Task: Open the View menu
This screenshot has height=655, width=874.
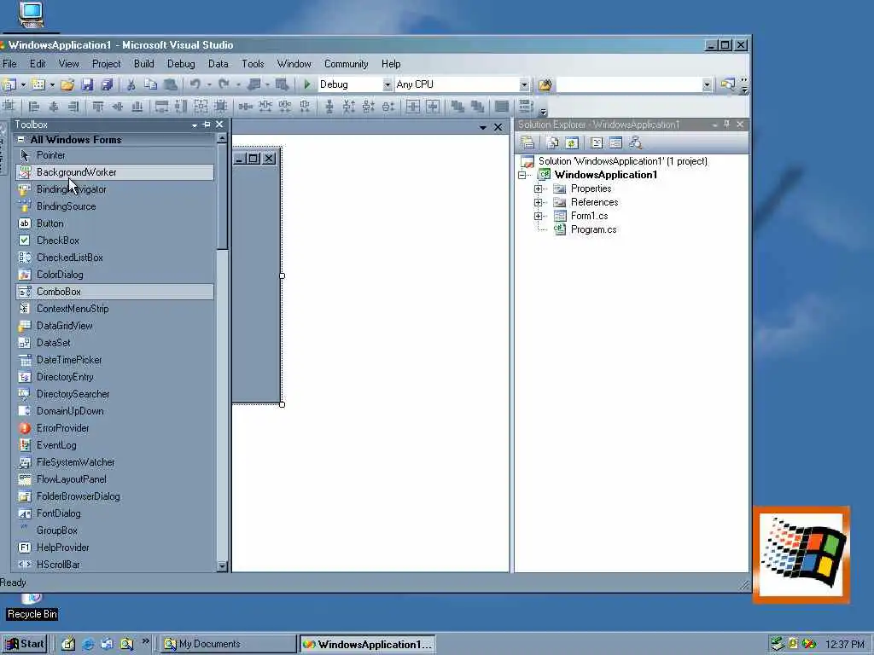Action: [x=68, y=64]
